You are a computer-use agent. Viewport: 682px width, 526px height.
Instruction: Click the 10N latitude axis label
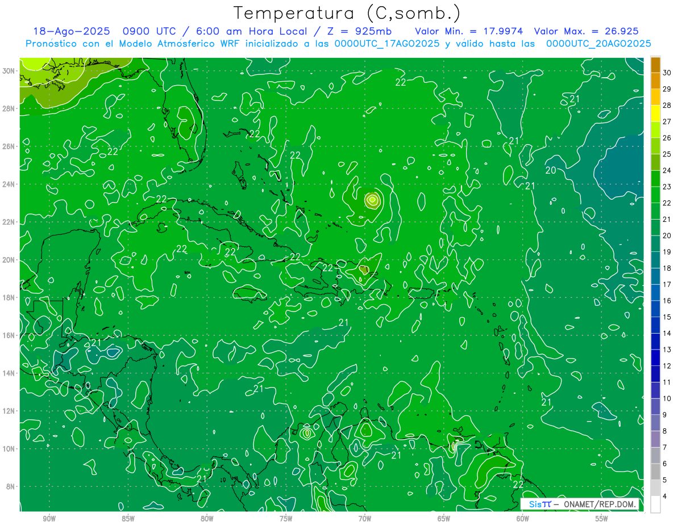click(9, 449)
